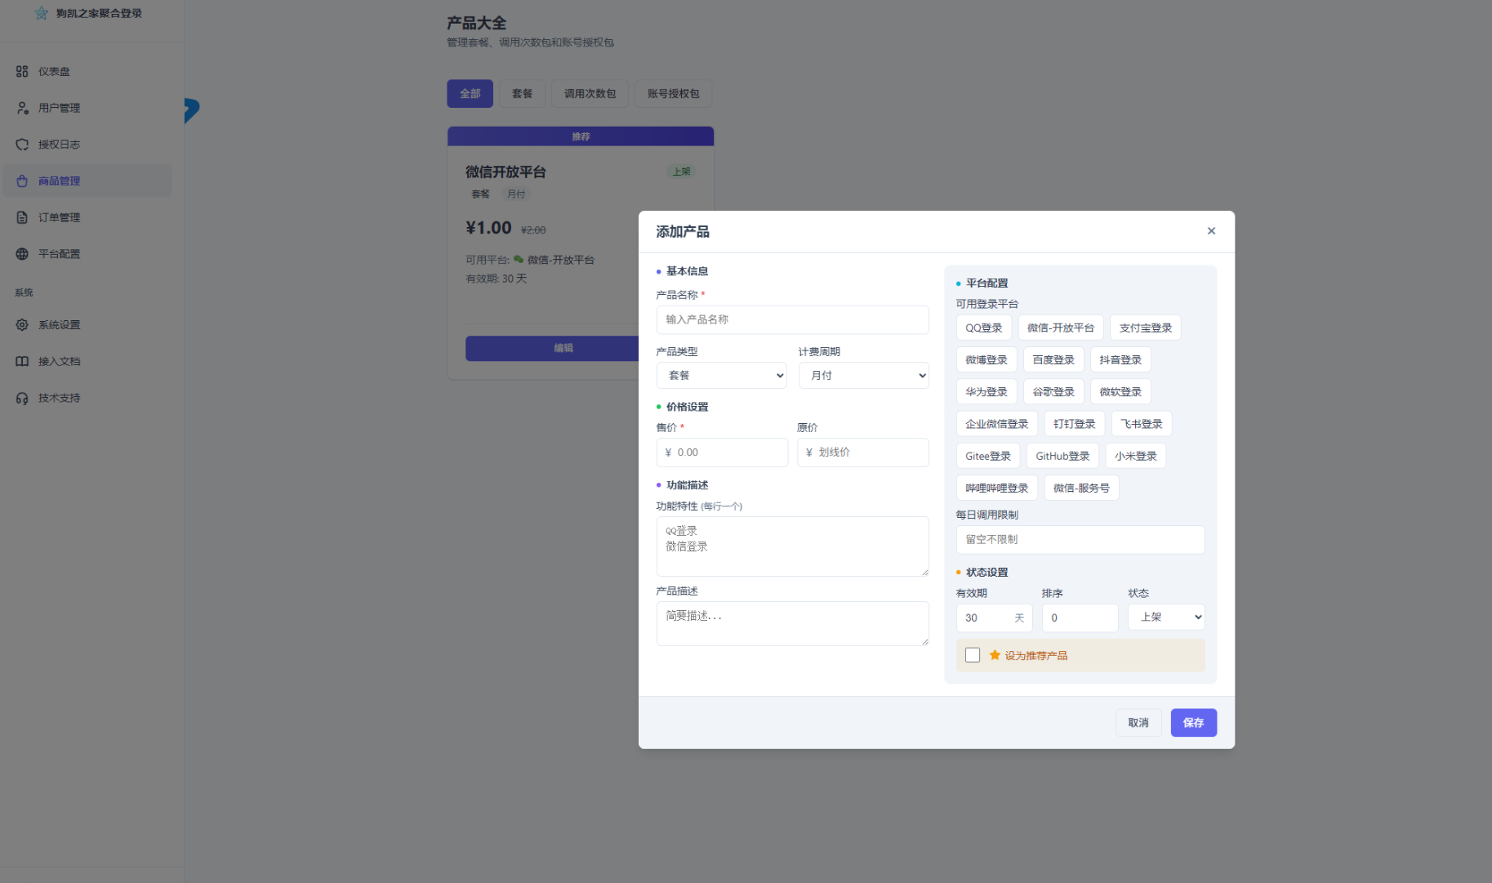Open 系统设置 in the sidebar
The width and height of the screenshot is (1492, 883).
(x=87, y=325)
